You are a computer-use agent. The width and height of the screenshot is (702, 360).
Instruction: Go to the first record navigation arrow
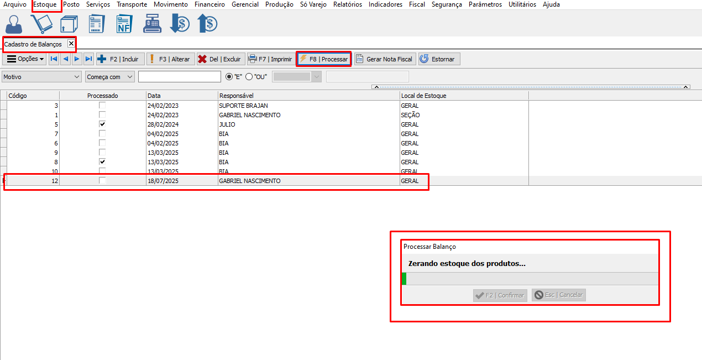click(54, 59)
